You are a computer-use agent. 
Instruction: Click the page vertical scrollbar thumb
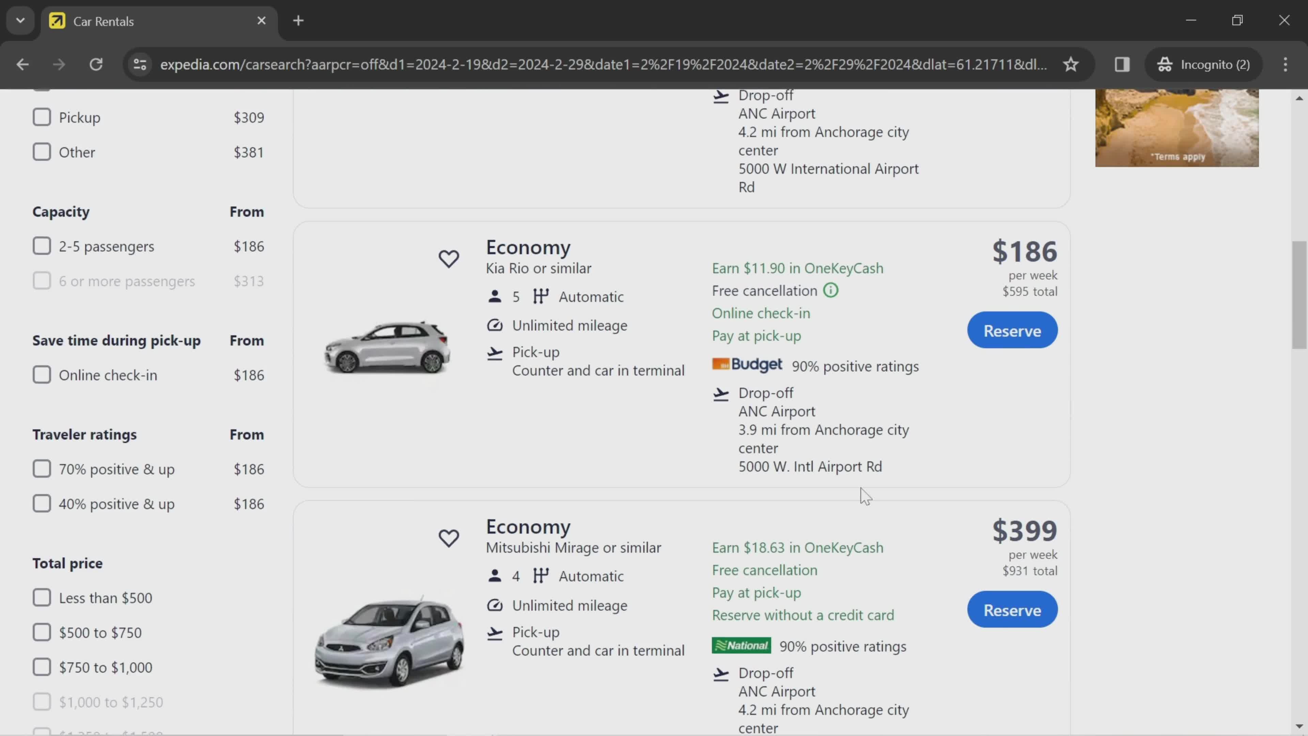click(x=1299, y=296)
